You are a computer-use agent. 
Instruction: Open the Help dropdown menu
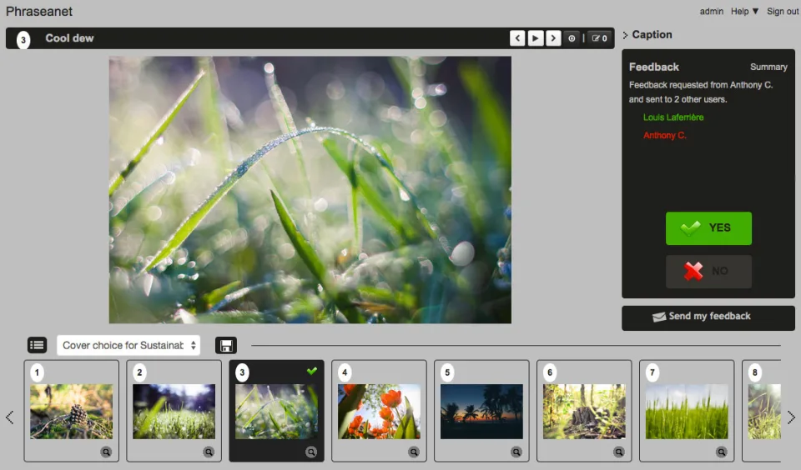[x=744, y=11]
